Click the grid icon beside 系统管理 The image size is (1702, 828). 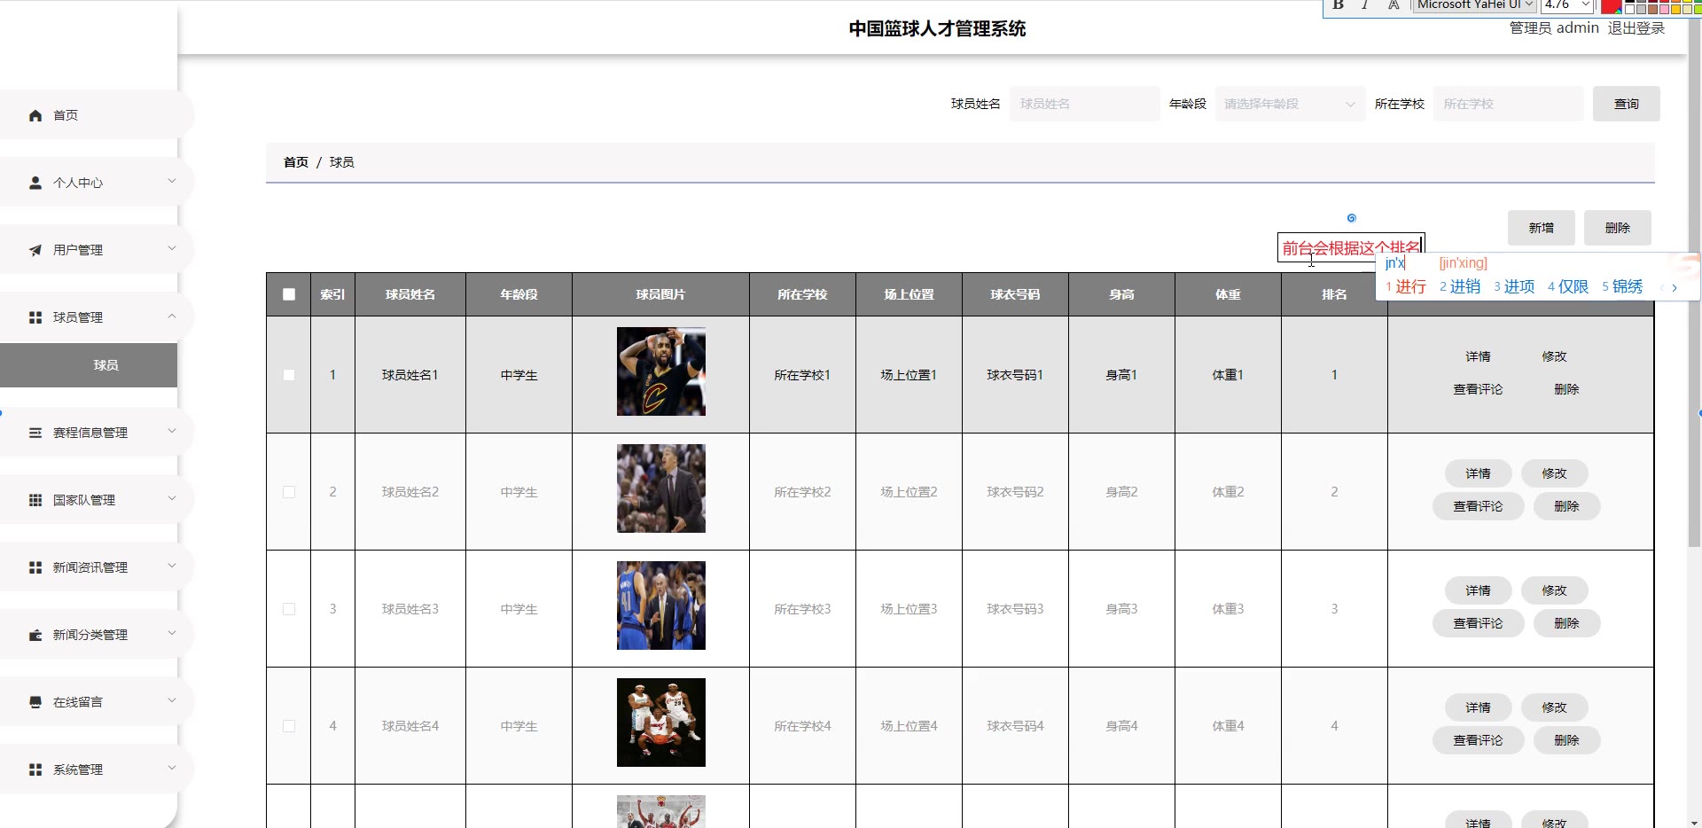click(35, 769)
